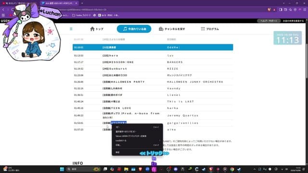
Task: Click the artist name BANGERS
Action: [x=175, y=62]
